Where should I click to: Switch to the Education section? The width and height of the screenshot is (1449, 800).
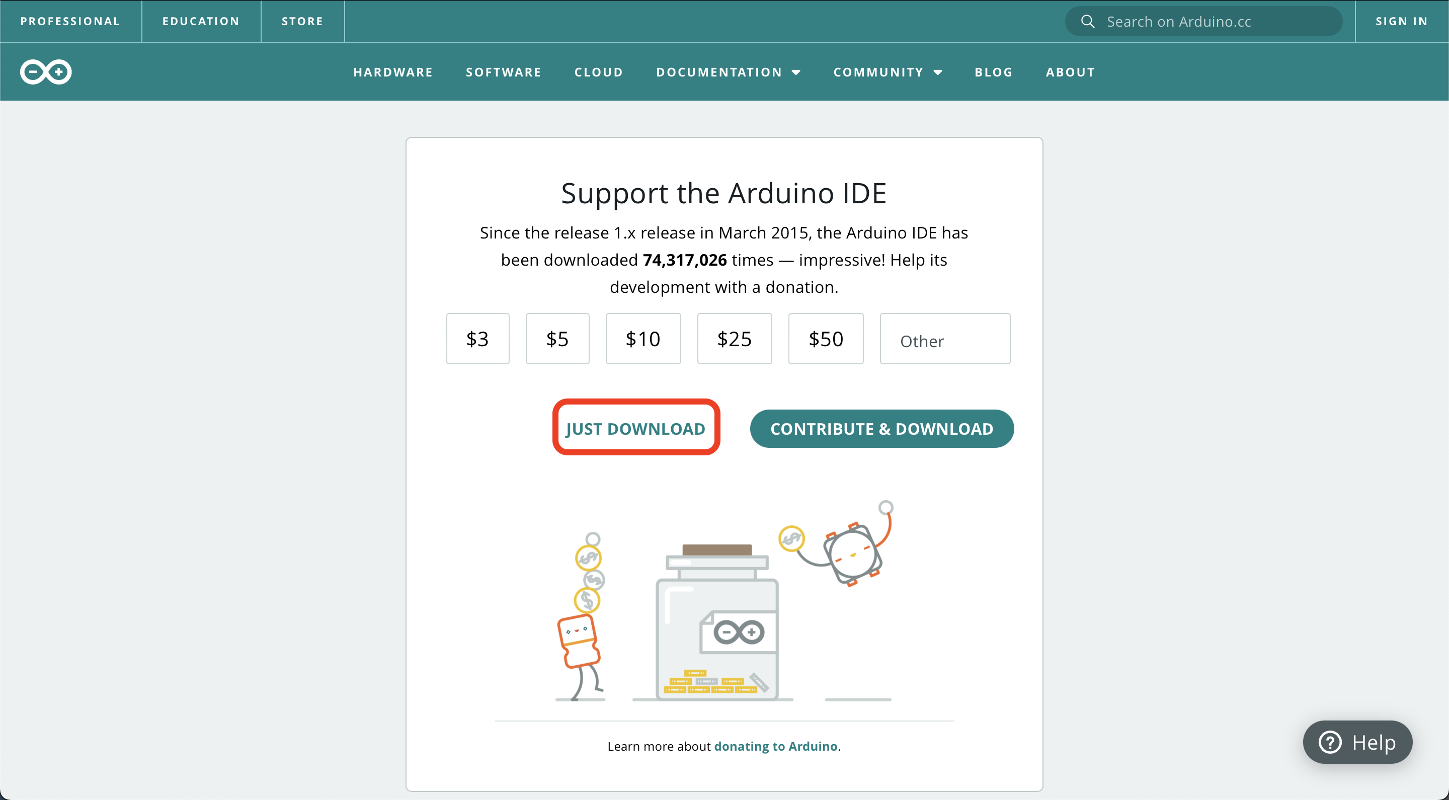click(201, 21)
